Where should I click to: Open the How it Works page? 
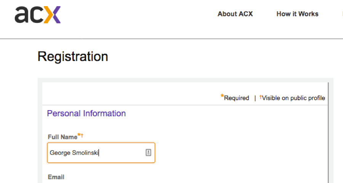pyautogui.click(x=297, y=14)
